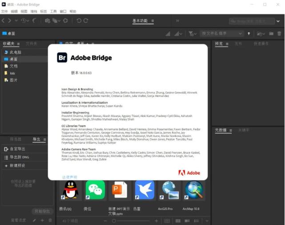
Task: Click the 开始导出 button
Action: (42, 211)
